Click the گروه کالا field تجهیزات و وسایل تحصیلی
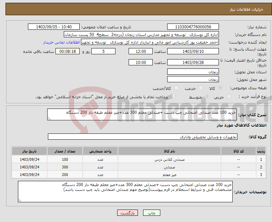Viewport: 272px width, 222px height. [x=143, y=137]
